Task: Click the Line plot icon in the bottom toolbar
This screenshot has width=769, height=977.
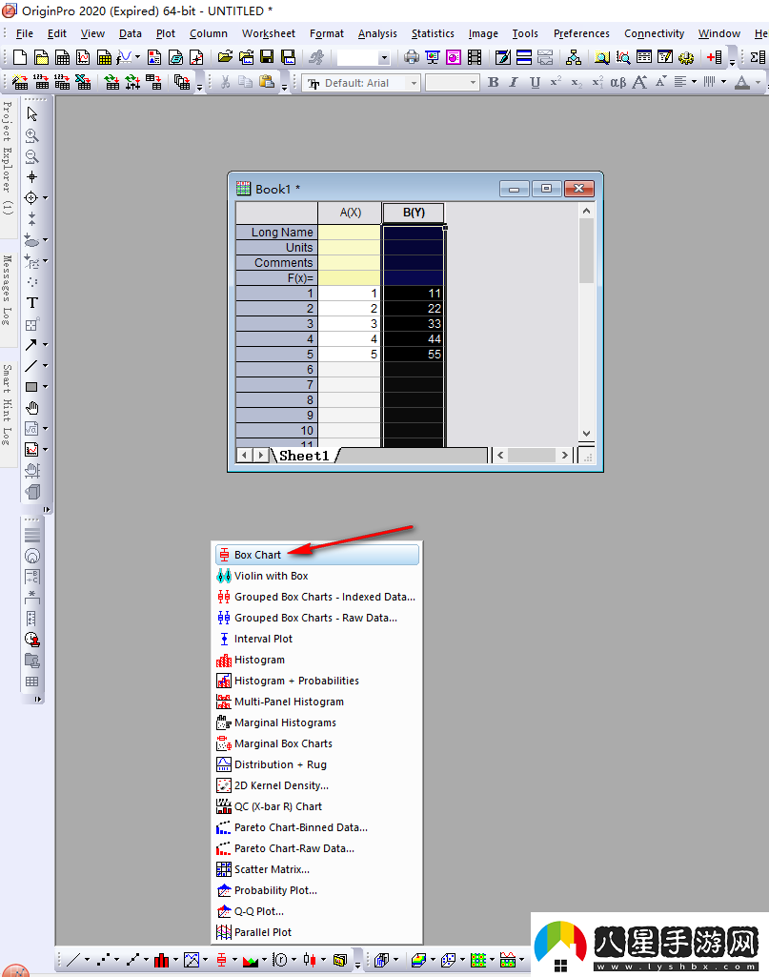Action: (73, 960)
